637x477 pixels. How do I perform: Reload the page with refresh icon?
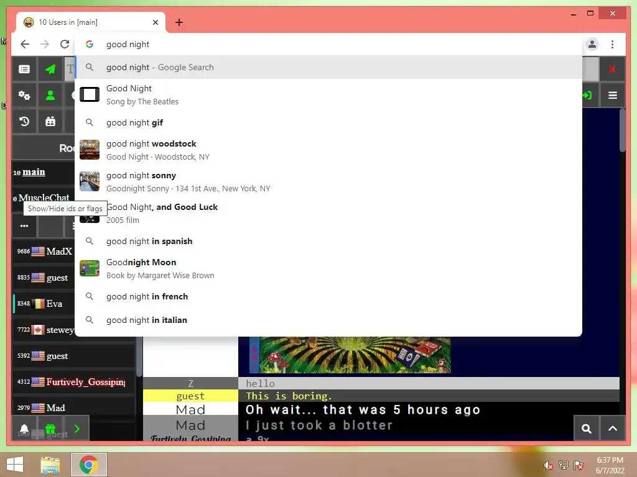(x=65, y=44)
